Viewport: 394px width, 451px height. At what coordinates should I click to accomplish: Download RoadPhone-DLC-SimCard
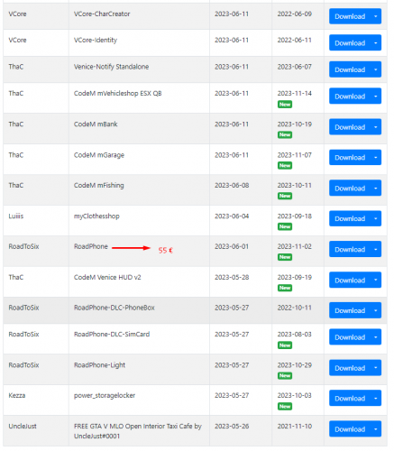point(350,337)
